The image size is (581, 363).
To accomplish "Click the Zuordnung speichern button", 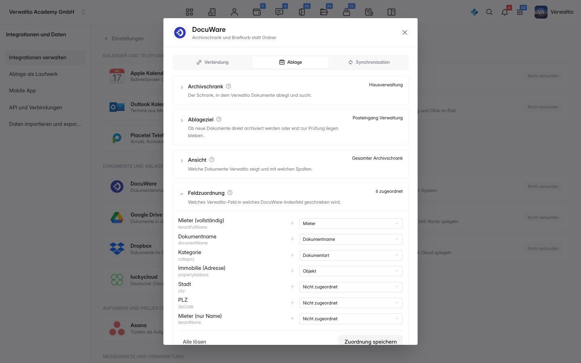I will click(x=370, y=341).
